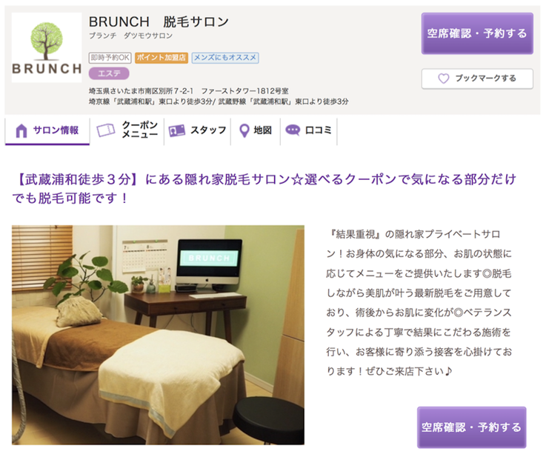Click the メンズにもオススメ tag
546x454 pixels.
tap(225, 58)
